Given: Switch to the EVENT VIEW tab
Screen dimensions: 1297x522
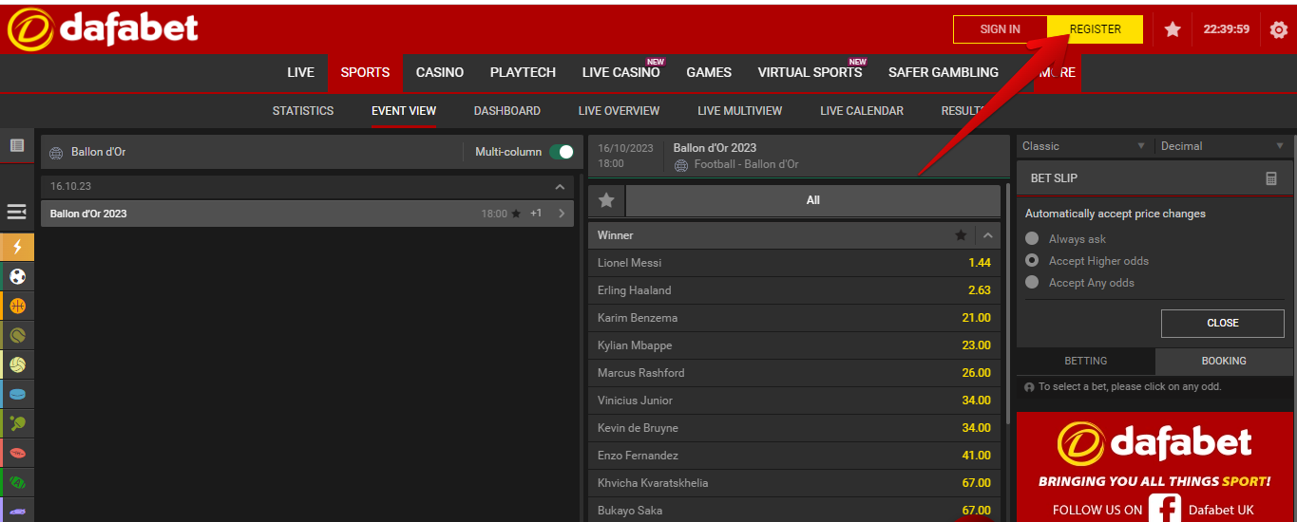Looking at the screenshot, I should tap(404, 111).
